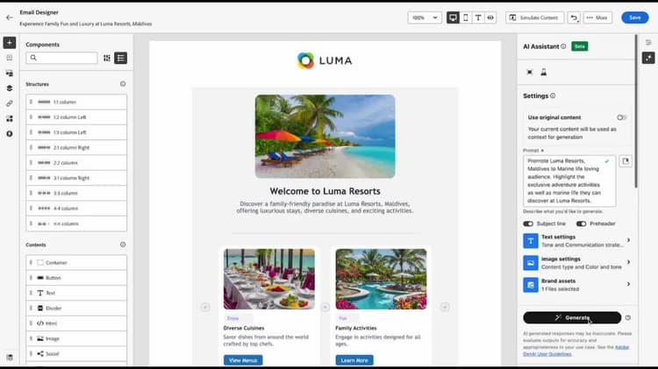Click into the AI prompt text box
The image size is (658, 369).
click(x=569, y=181)
